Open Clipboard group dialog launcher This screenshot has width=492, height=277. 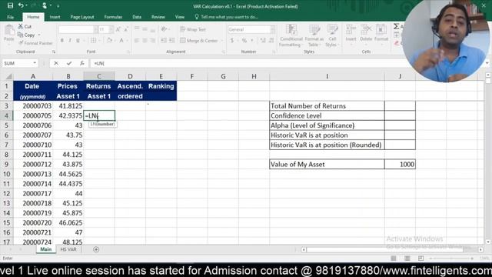point(54,52)
